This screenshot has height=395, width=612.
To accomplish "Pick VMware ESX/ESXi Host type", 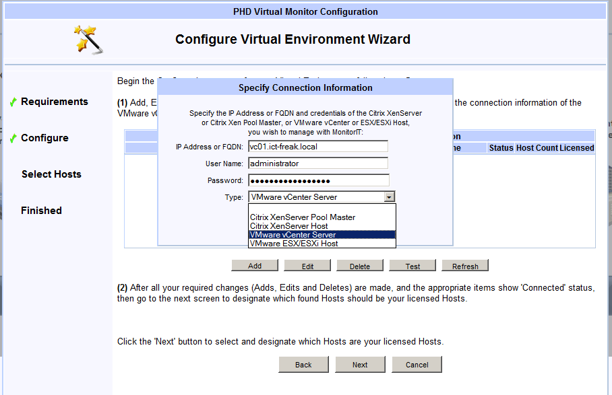I will 294,244.
